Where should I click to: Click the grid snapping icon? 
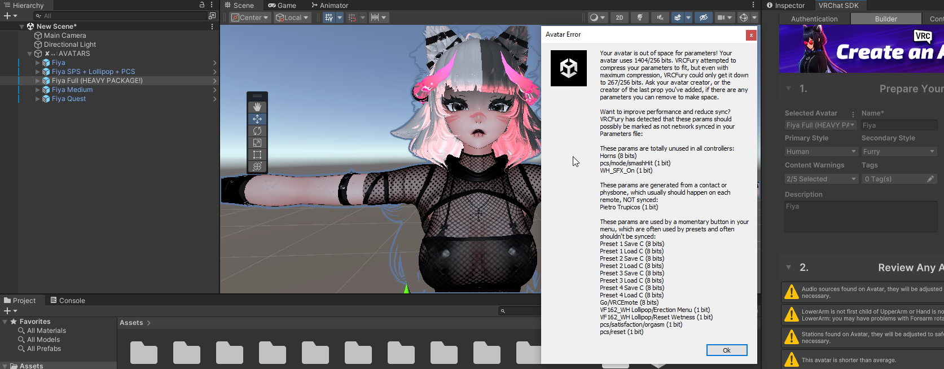click(x=352, y=17)
